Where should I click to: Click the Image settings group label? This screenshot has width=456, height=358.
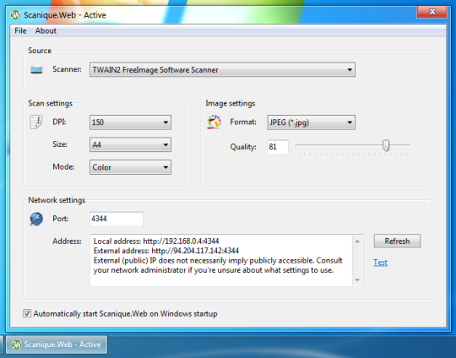[x=231, y=103]
